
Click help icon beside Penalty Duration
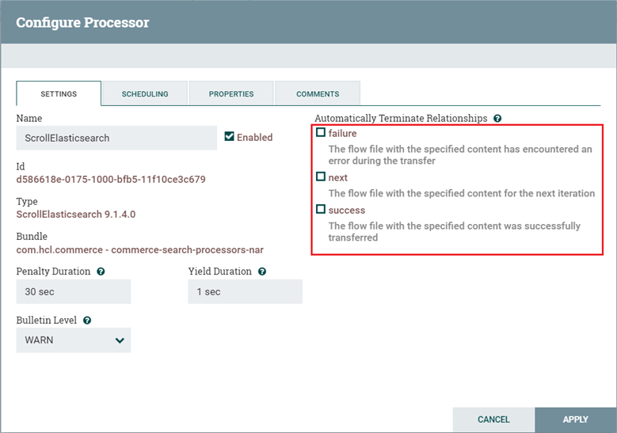click(x=101, y=272)
